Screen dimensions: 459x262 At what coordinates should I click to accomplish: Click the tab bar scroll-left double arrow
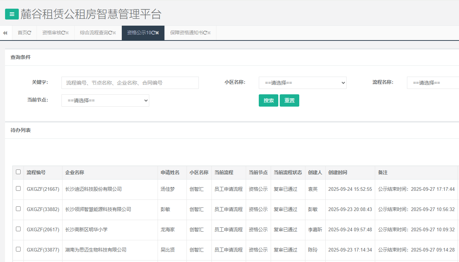pyautogui.click(x=5, y=33)
